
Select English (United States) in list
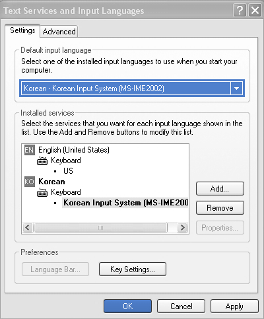click(74, 150)
